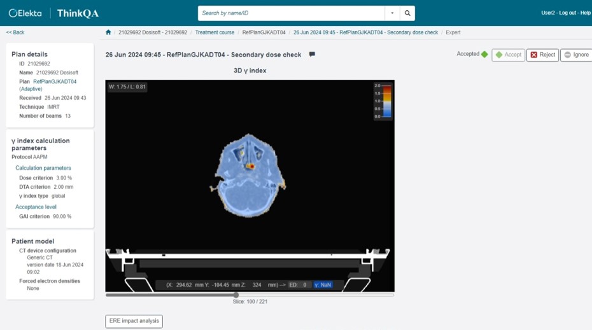The width and height of the screenshot is (592, 330).
Task: Open the 21029692 Dosisoft patient breadcrumb
Action: (153, 32)
